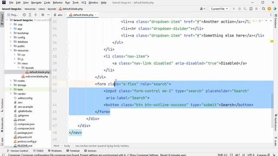
Task: Hide the Project panel with minus icon
Action: click(x=48, y=15)
